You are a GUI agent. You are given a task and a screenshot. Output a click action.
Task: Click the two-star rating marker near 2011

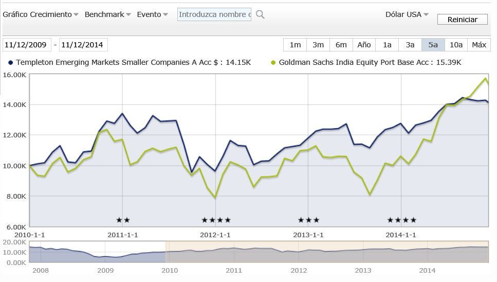123,220
